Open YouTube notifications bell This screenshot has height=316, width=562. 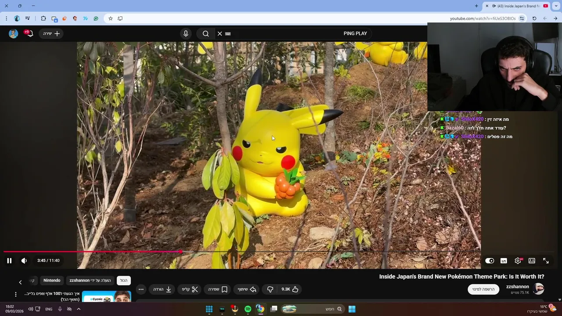tap(29, 33)
